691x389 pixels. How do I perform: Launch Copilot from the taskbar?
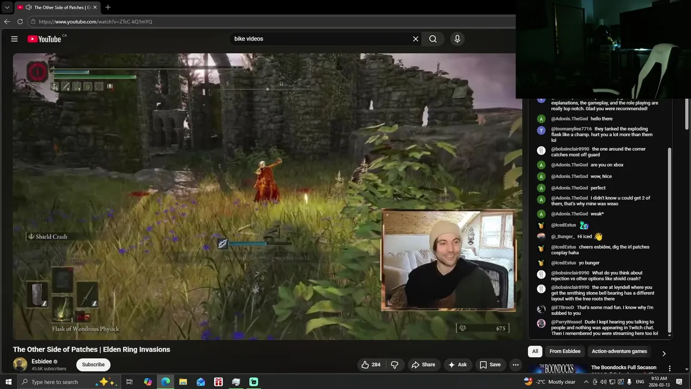(x=148, y=382)
